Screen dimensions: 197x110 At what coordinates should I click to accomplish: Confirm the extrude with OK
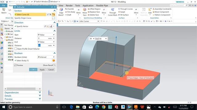[33, 70]
